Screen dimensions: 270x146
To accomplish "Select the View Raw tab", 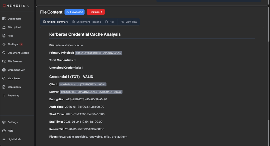I will [x=129, y=22].
